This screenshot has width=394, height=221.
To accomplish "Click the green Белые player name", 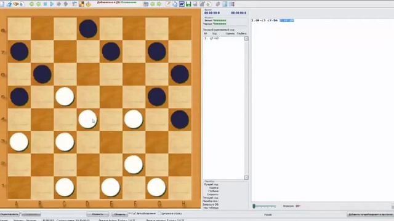I will (x=219, y=20).
